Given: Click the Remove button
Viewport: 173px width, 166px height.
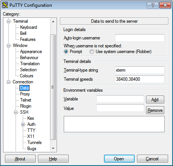Looking at the screenshot, I should [155, 110].
